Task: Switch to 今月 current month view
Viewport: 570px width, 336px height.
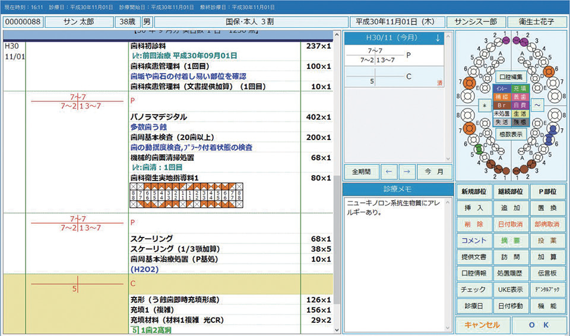Action: click(x=433, y=172)
